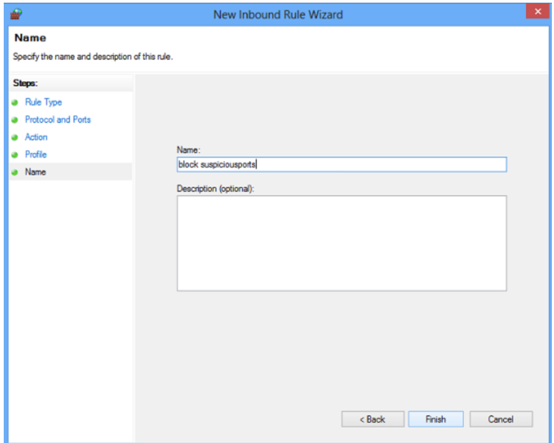Click the bold 'Name' page heading
554x443 pixels.
(30, 38)
